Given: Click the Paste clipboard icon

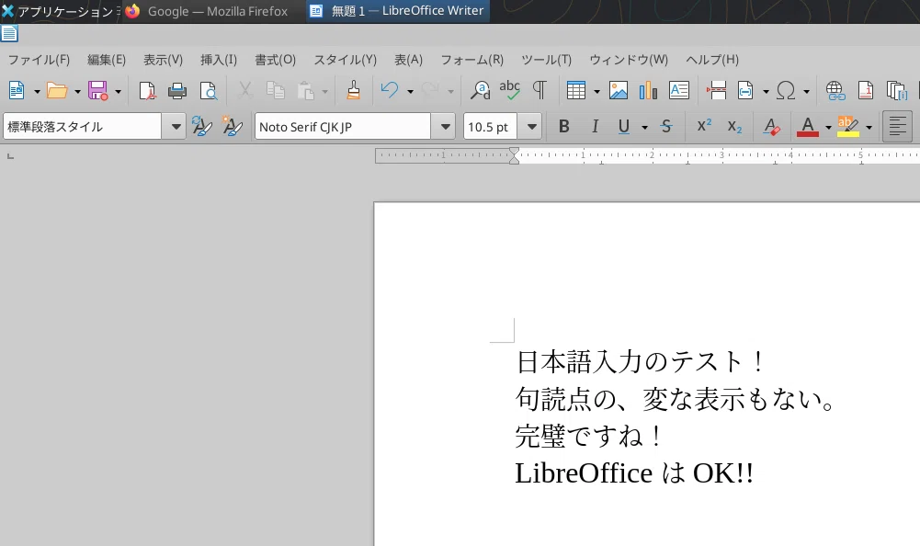Looking at the screenshot, I should [x=306, y=90].
